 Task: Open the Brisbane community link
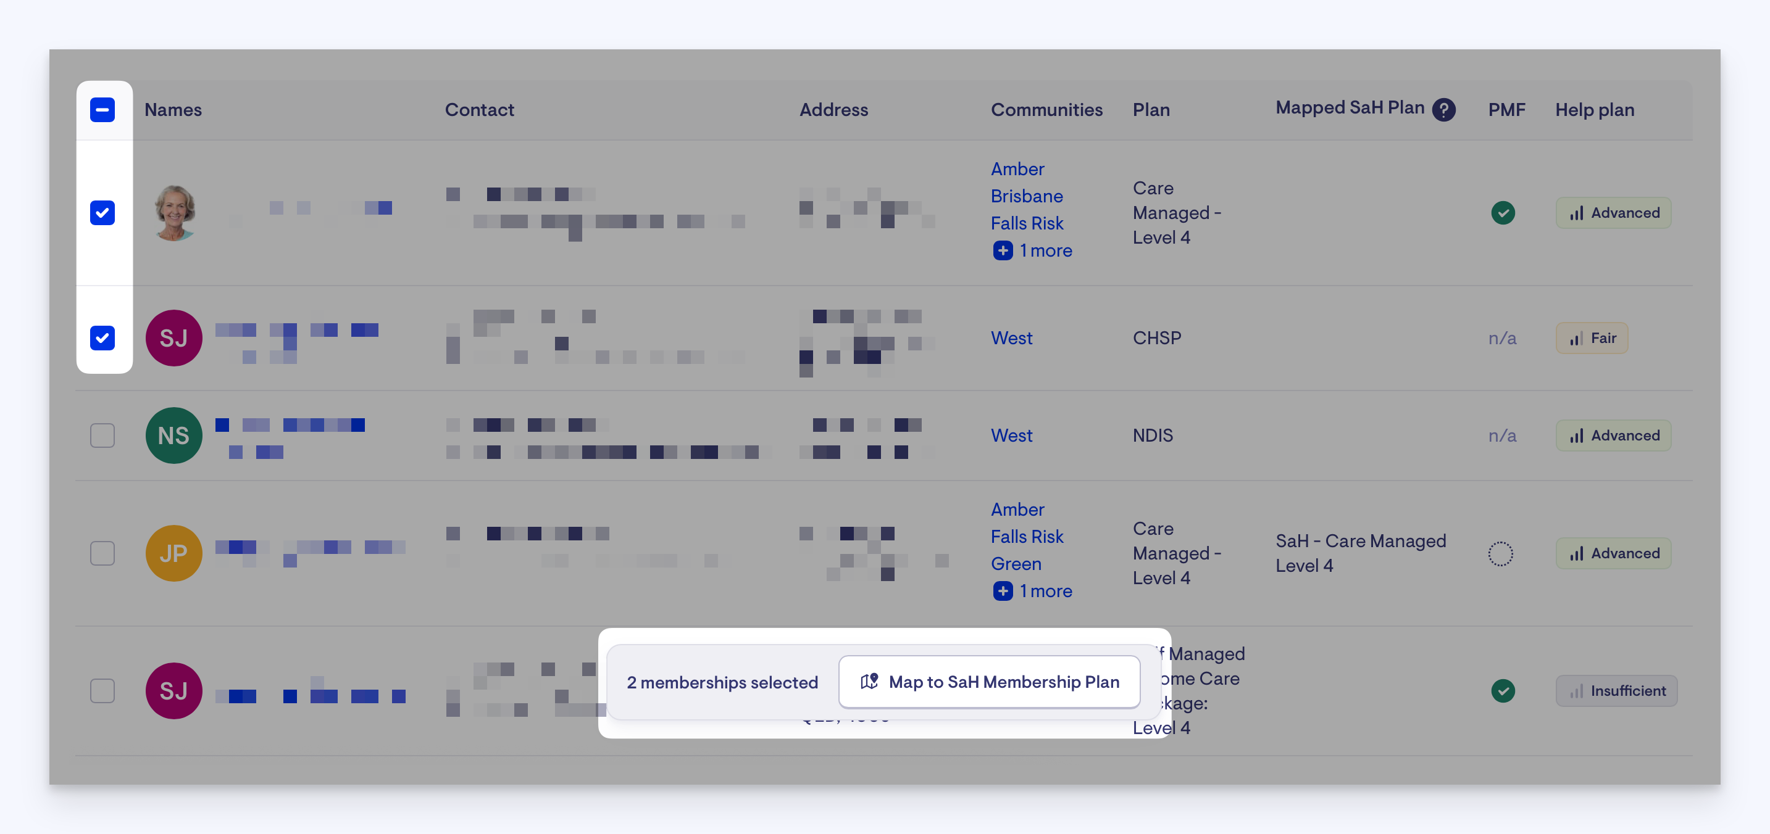pyautogui.click(x=1027, y=196)
